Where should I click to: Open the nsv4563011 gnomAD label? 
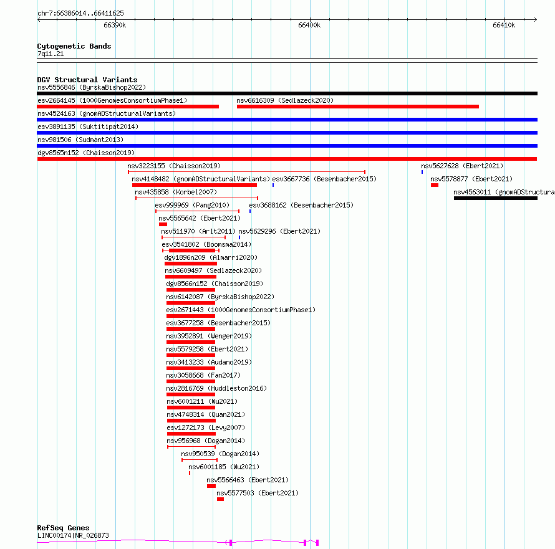point(504,192)
